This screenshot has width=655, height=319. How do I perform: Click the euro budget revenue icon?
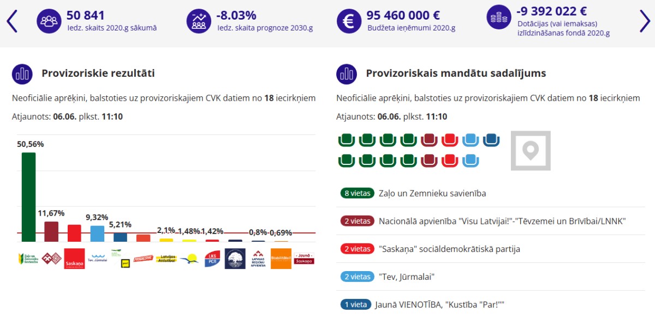pyautogui.click(x=348, y=21)
